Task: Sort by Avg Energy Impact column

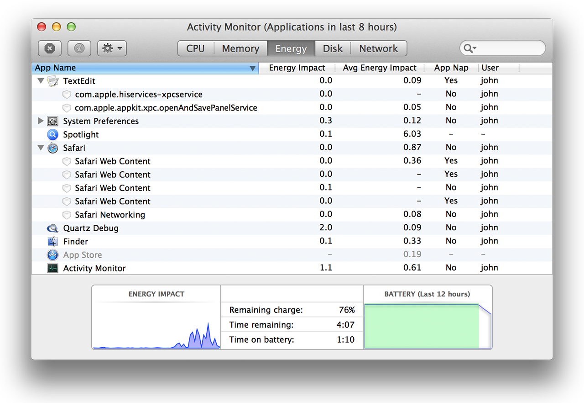Action: click(380, 68)
